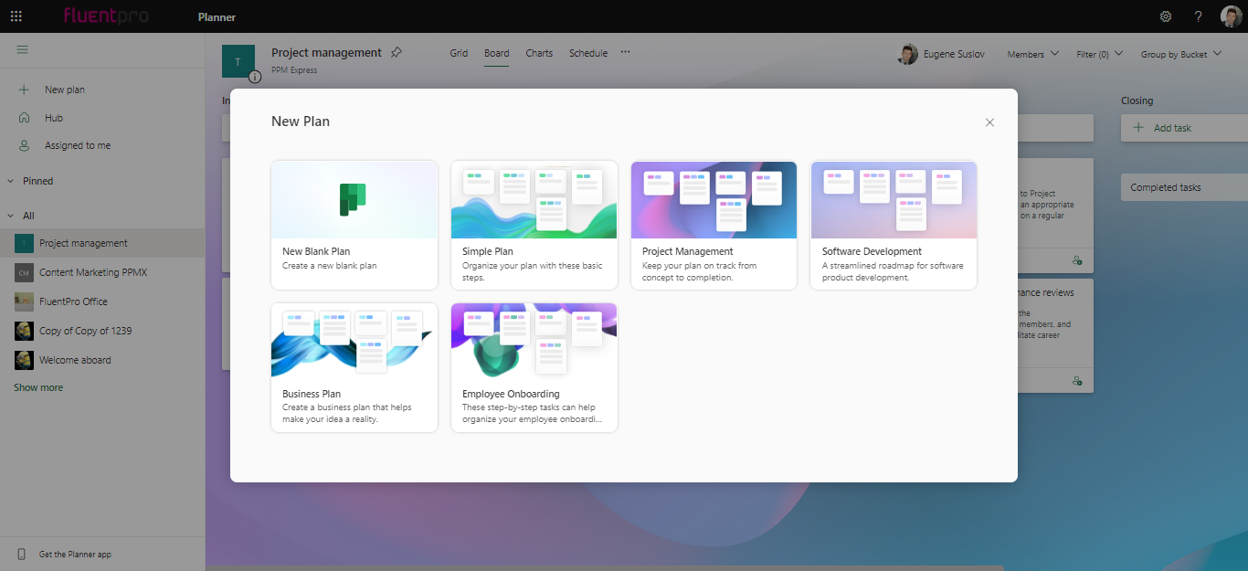Choose the New Blank Plan template
The width and height of the screenshot is (1248, 571).
[354, 226]
